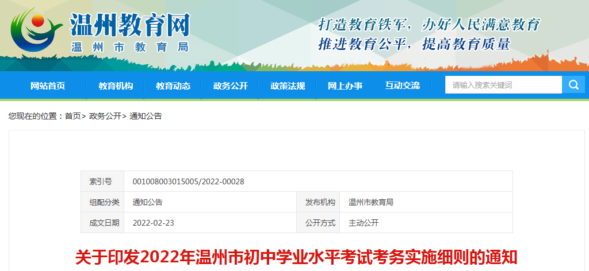The width and height of the screenshot is (589, 271).
Task: Open the 政策法规 navigation item
Action: click(288, 86)
